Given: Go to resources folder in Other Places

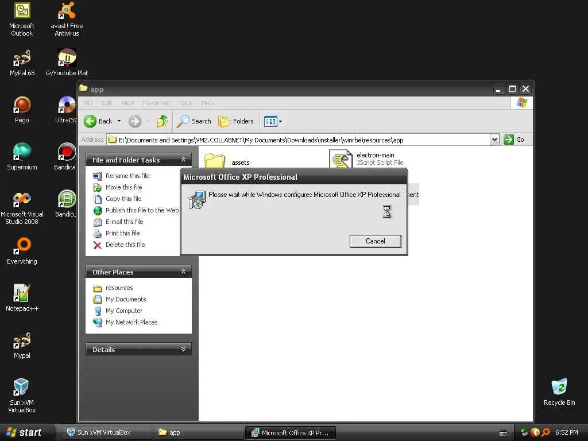Looking at the screenshot, I should point(113,288).
